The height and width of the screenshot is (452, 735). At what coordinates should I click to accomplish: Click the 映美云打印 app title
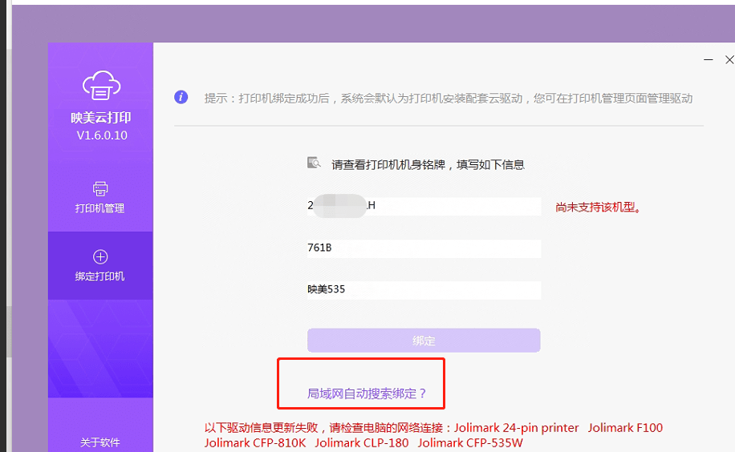coord(101,118)
